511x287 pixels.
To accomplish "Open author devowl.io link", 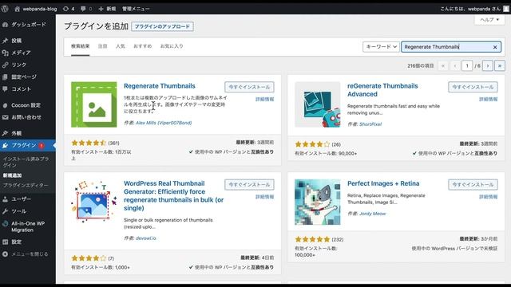I will pyautogui.click(x=145, y=238).
